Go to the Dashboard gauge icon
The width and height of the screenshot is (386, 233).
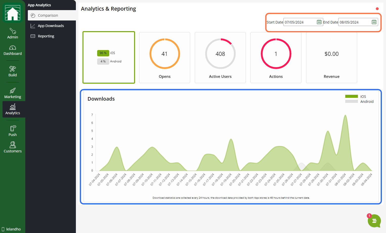pyautogui.click(x=13, y=48)
